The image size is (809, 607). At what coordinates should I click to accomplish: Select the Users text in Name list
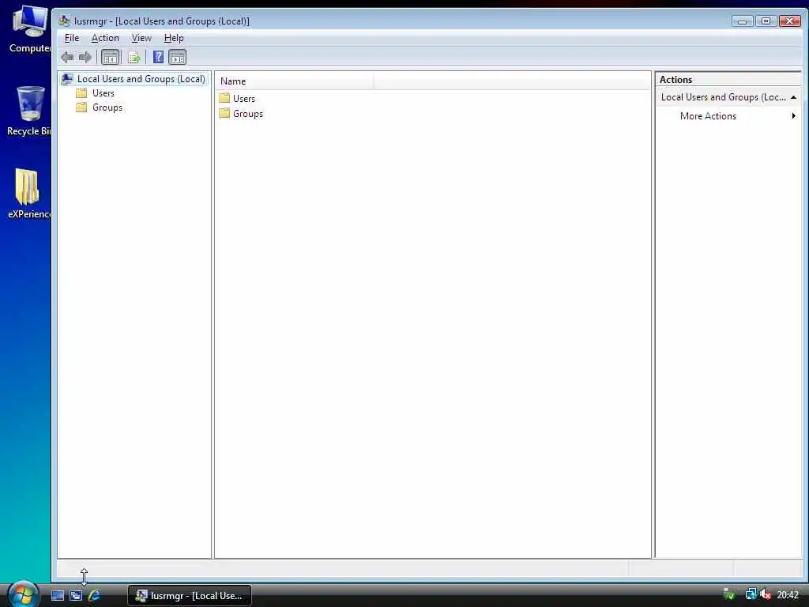pos(244,99)
